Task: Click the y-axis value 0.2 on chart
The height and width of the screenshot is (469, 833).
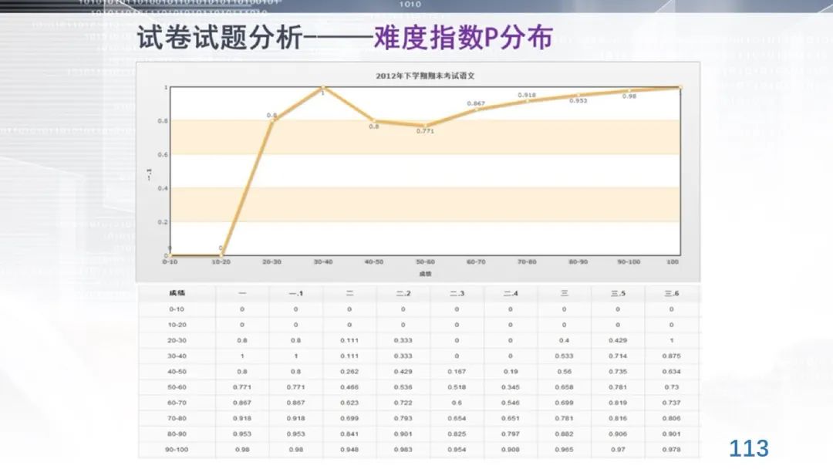Action: (163, 222)
